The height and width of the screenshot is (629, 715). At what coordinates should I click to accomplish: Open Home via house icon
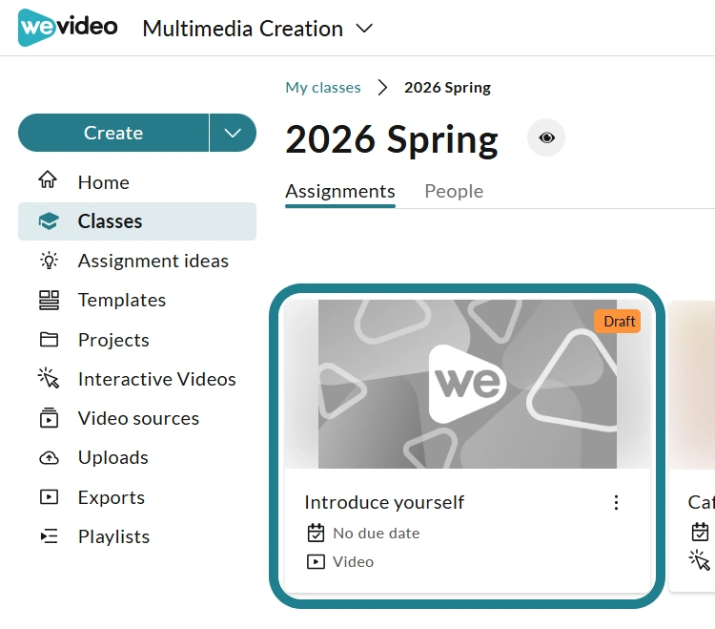tap(48, 179)
